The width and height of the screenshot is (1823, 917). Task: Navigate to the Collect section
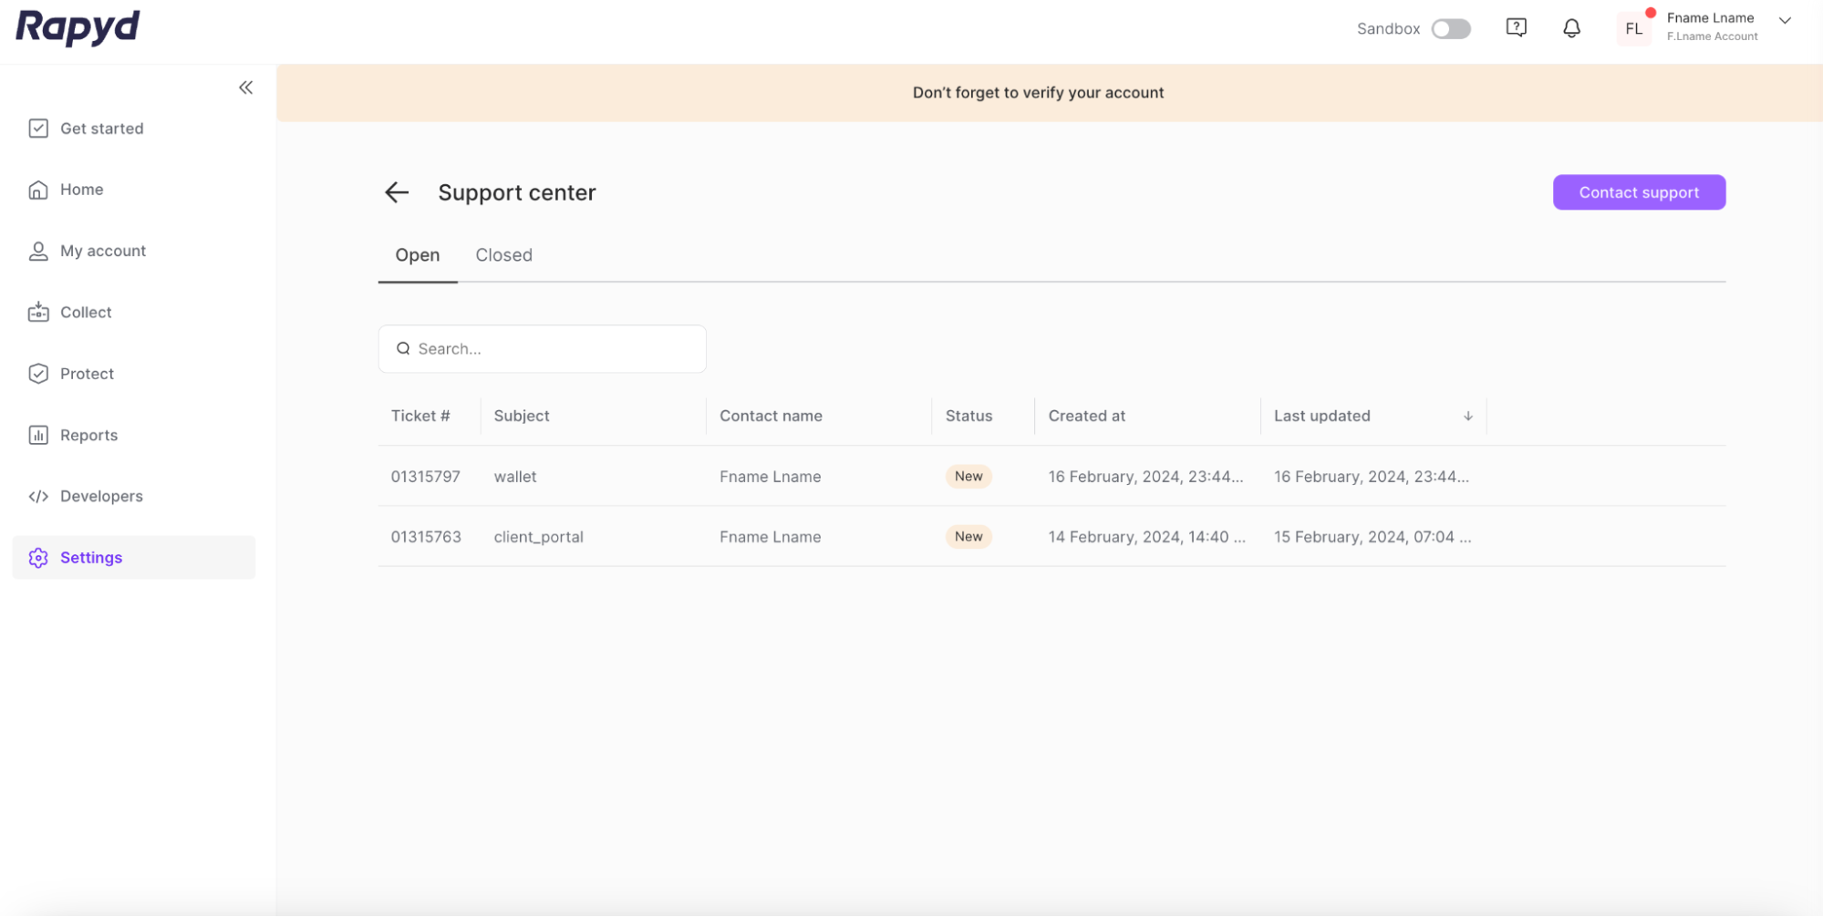(x=86, y=312)
